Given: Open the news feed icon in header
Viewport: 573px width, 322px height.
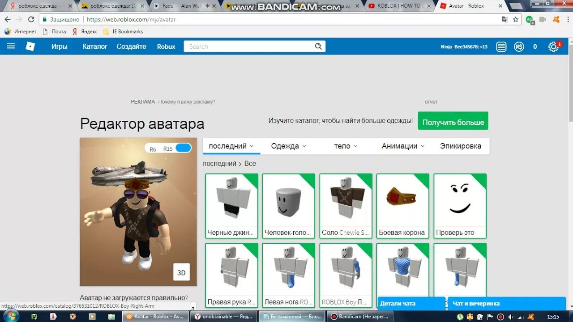Looking at the screenshot, I should (x=501, y=47).
